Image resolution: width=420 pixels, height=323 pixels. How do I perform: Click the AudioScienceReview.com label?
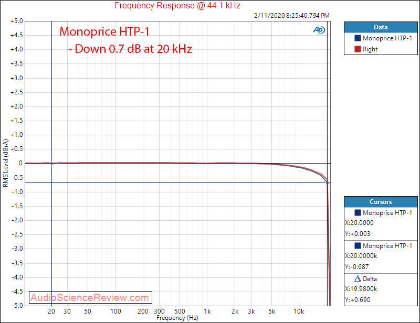[90, 297]
